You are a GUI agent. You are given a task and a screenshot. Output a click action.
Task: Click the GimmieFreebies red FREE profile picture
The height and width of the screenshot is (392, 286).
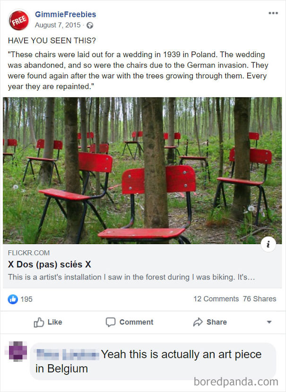click(18, 20)
